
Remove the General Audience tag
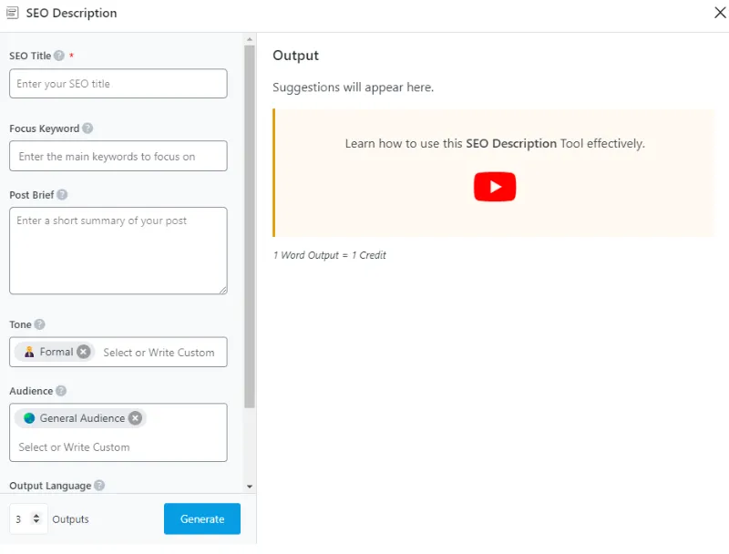135,418
